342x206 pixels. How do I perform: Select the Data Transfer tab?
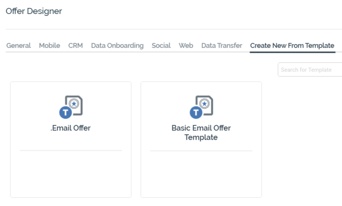tap(222, 46)
